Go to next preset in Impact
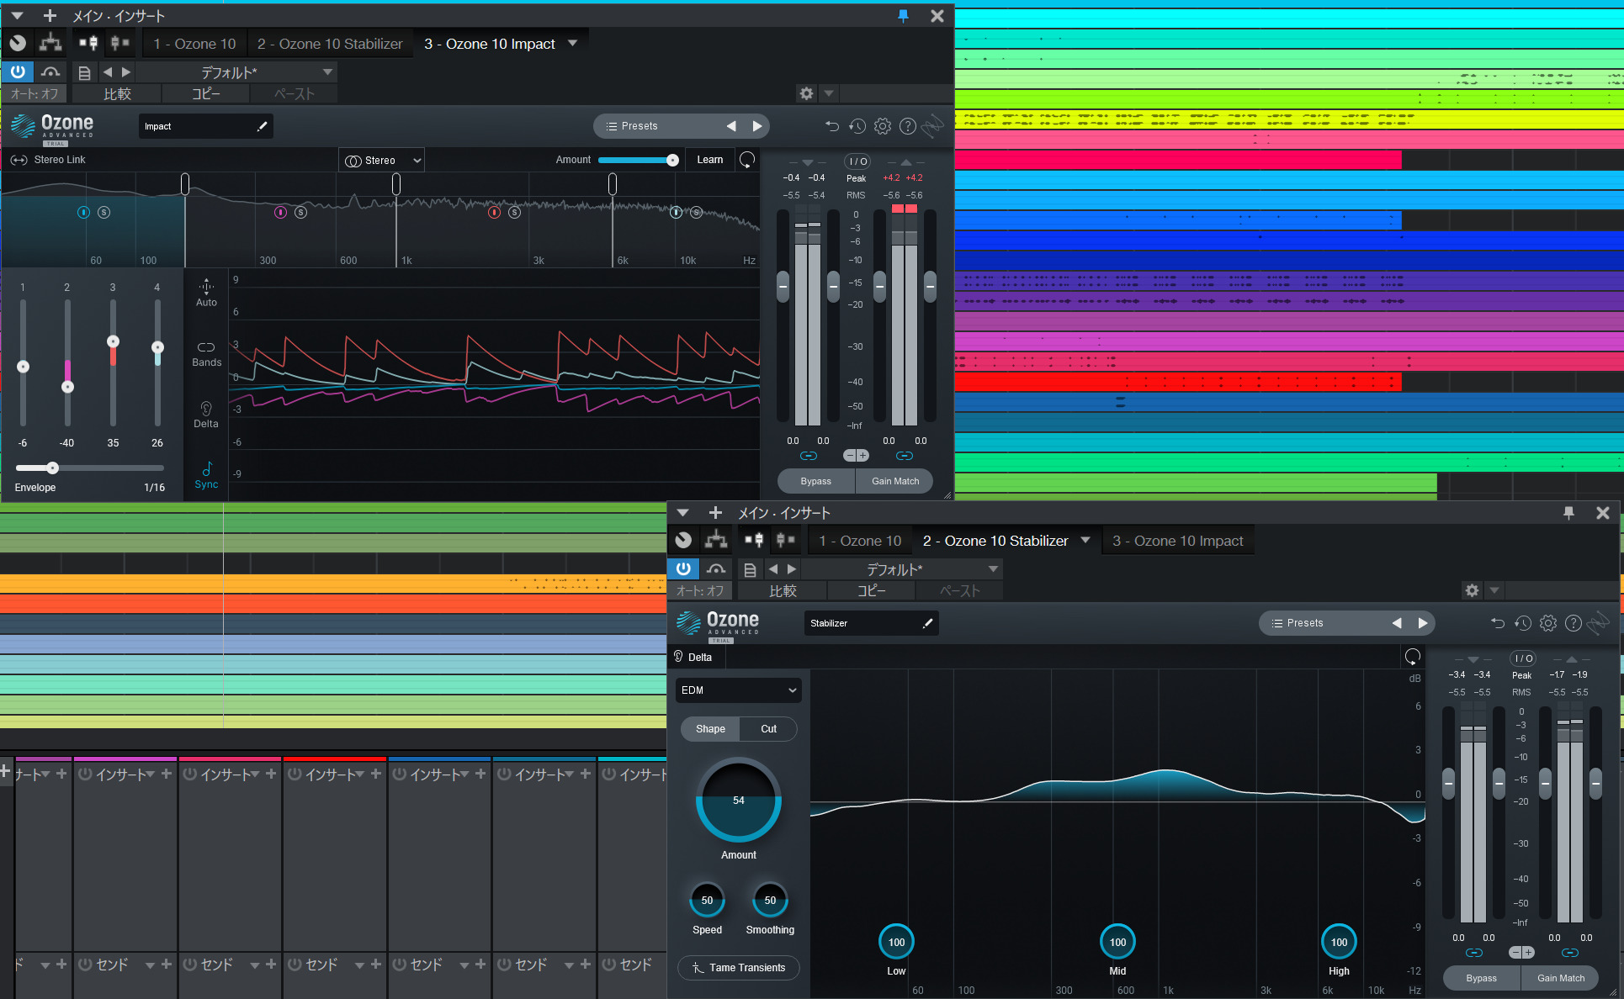The height and width of the screenshot is (999, 1624). (757, 126)
